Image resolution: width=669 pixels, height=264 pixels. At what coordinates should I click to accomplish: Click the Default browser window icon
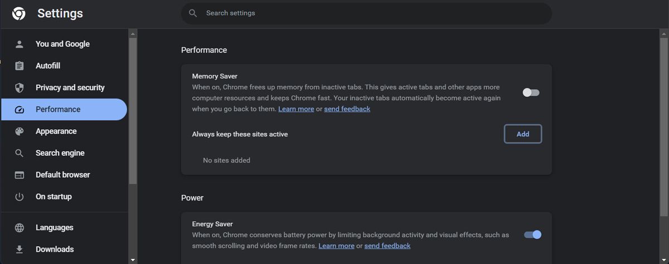tap(20, 175)
